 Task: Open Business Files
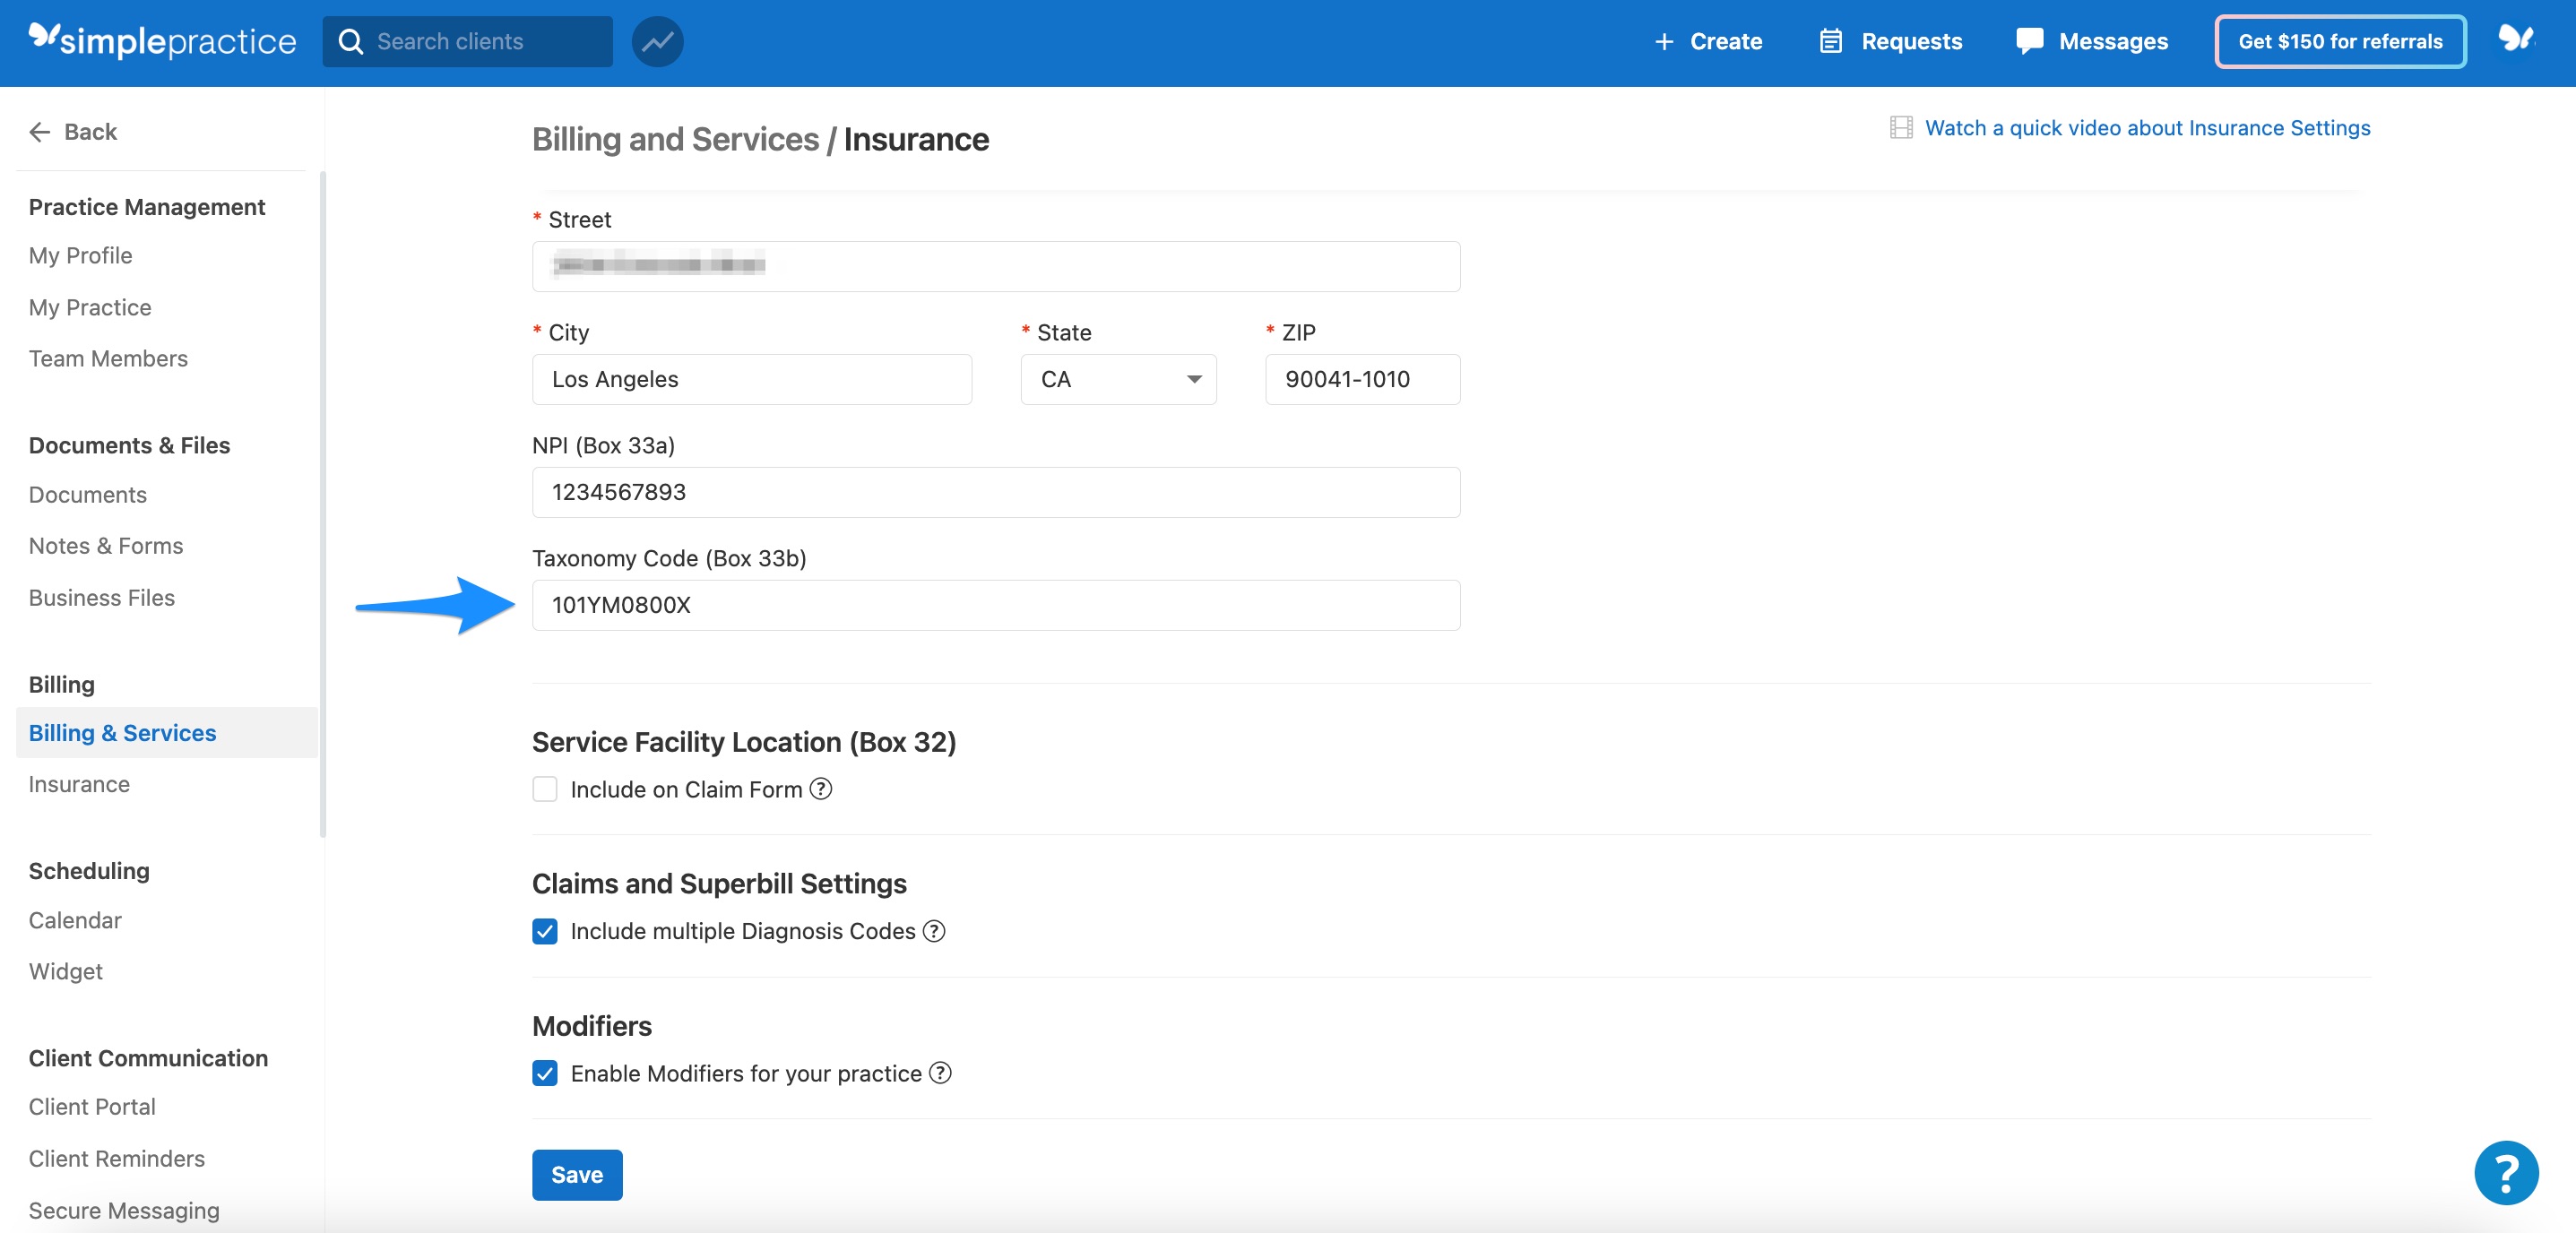pyautogui.click(x=101, y=597)
